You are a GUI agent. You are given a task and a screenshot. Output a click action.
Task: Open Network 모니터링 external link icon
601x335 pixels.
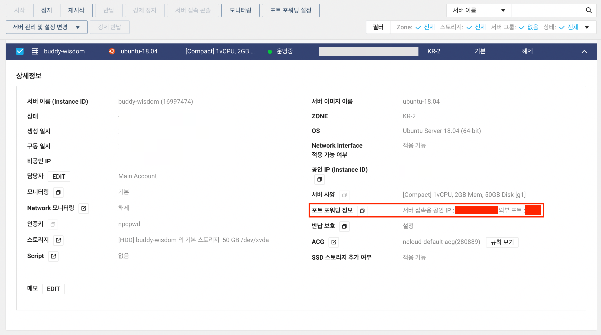pos(84,208)
